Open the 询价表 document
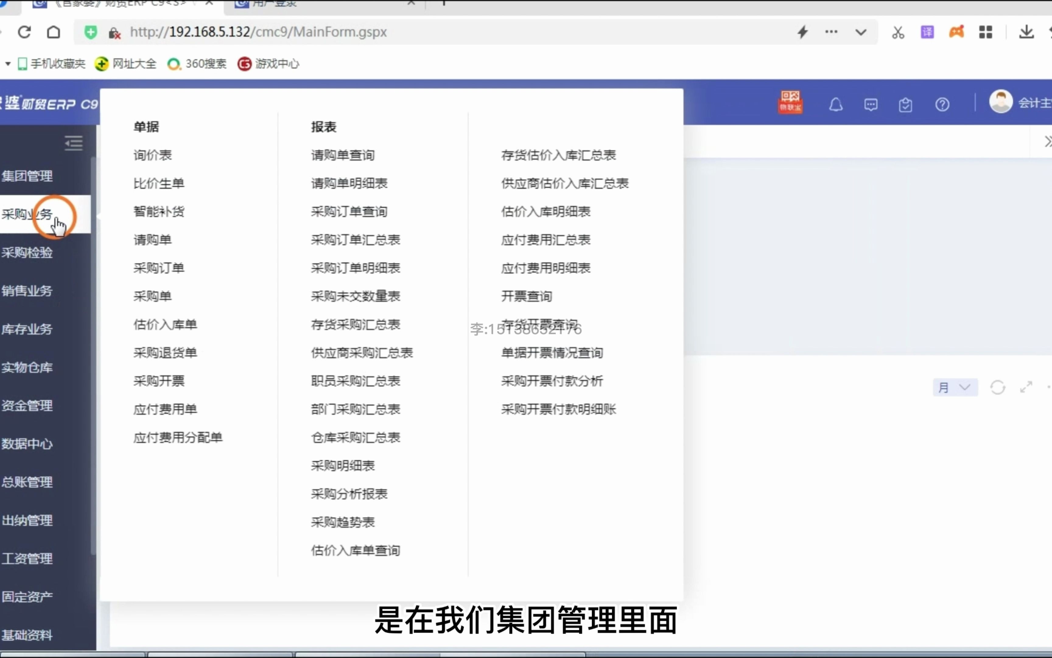Viewport: 1052px width, 658px height. (x=152, y=154)
